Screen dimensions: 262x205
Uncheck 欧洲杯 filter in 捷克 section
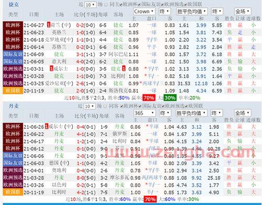point(121,5)
